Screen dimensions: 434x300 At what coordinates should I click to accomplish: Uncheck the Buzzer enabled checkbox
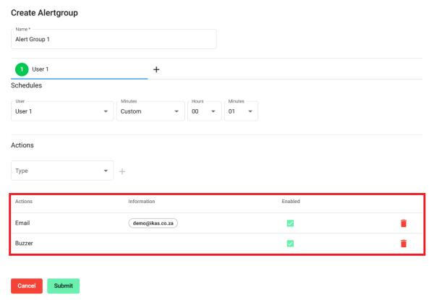click(290, 244)
